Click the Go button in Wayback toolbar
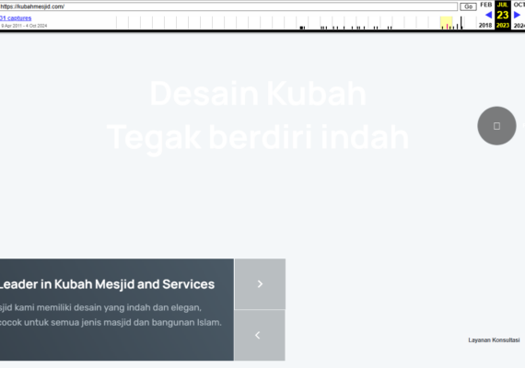The height and width of the screenshot is (368, 525). 468,6
